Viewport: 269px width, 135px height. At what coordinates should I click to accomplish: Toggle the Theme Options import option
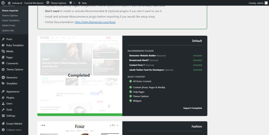point(131,96)
